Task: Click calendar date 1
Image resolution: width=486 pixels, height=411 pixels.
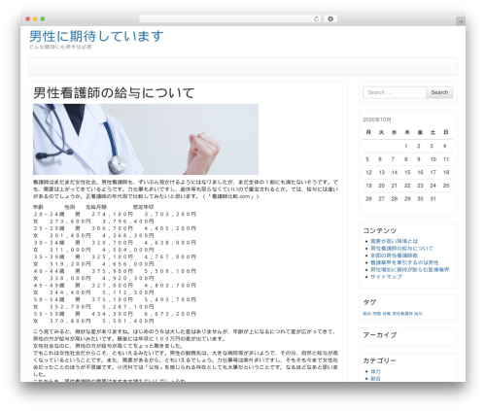Action: point(405,146)
